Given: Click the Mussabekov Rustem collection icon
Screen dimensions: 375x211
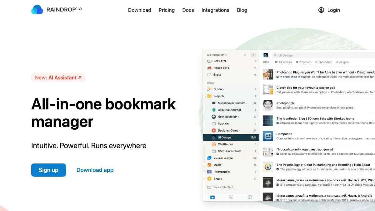Looking at the screenshot, I should point(214,103).
